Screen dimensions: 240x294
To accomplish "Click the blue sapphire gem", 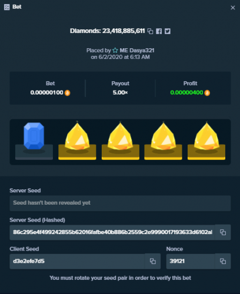I will (34, 136).
